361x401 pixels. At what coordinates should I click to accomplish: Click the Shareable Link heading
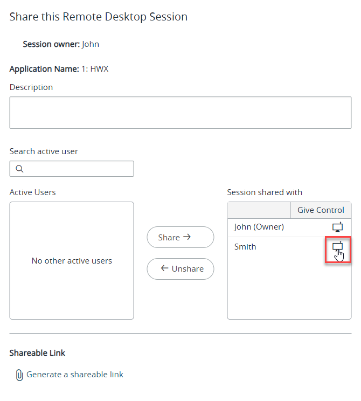37,353
